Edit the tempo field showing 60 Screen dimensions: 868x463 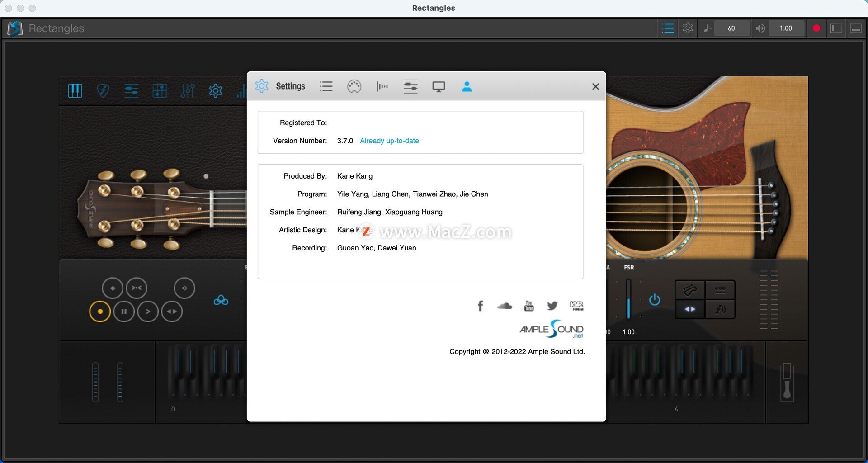click(x=731, y=28)
